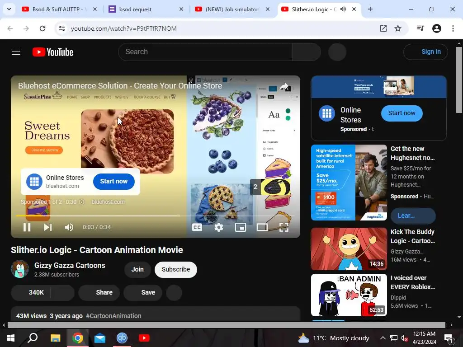Show hidden system tray icons
463x347 pixels.
click(x=383, y=338)
